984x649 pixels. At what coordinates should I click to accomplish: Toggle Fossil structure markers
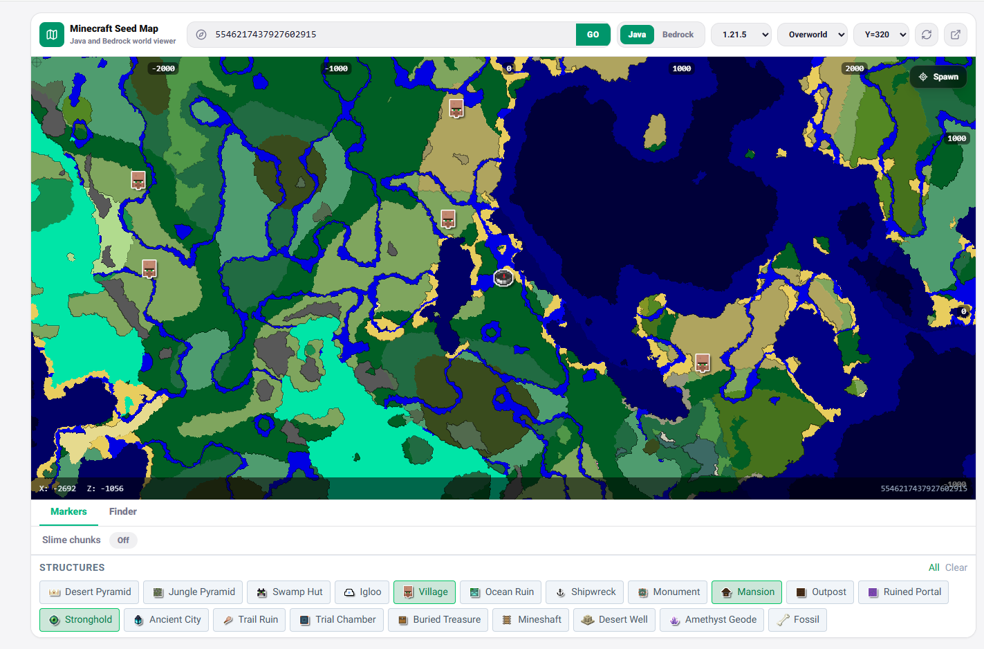(x=797, y=620)
